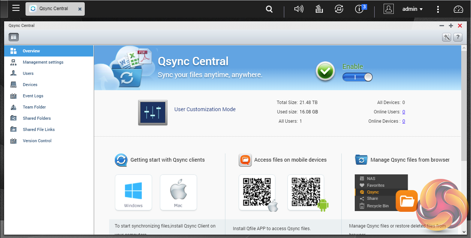Open the volume control speaker icon
The image size is (471, 238).
(x=298, y=9)
